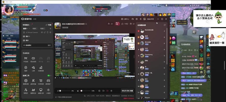Delete JZ Virtual Camera with trash icon

[48, 32]
